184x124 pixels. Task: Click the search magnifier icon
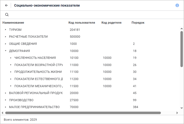point(7,15)
